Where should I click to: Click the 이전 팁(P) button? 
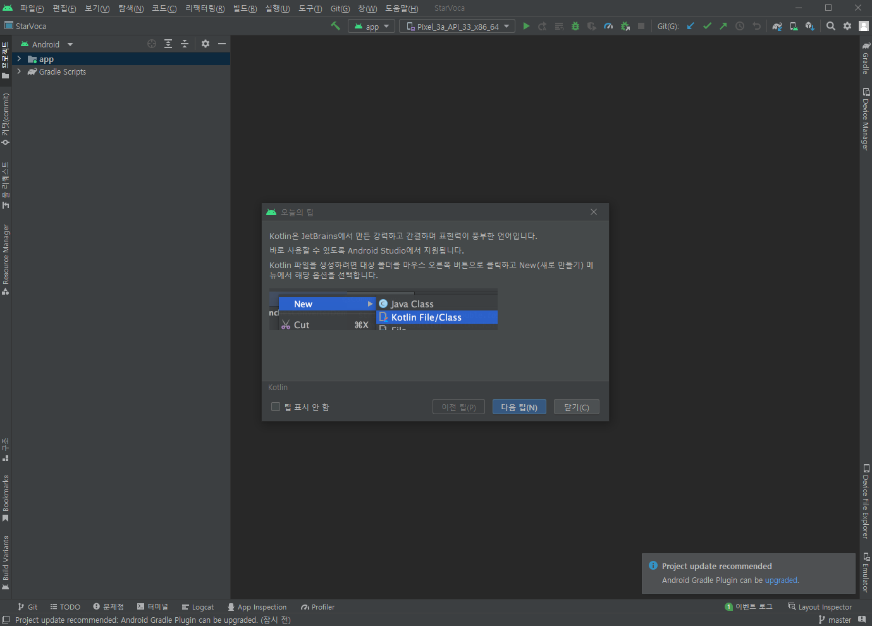tap(459, 407)
